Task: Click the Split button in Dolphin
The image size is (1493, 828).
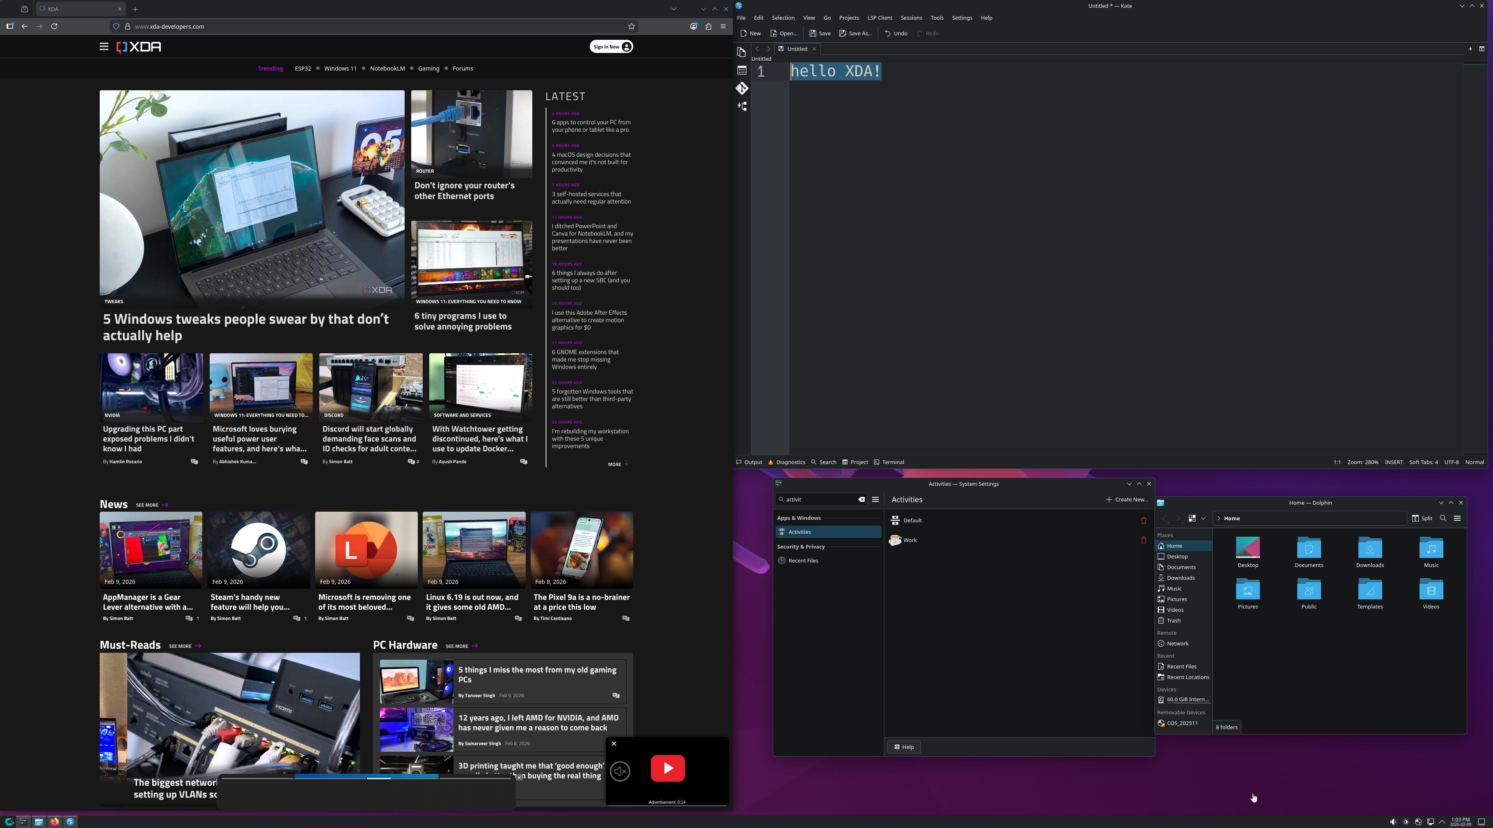Action: [x=1422, y=519]
